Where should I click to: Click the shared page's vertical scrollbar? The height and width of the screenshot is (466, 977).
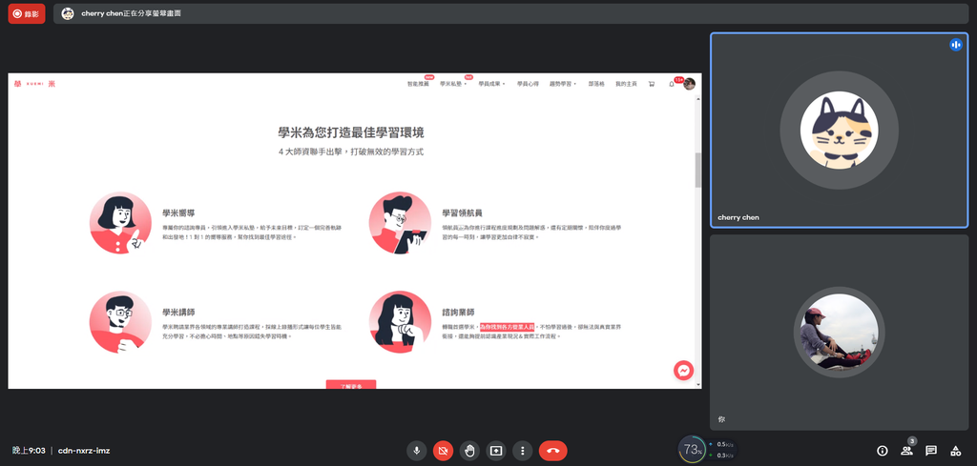[697, 170]
